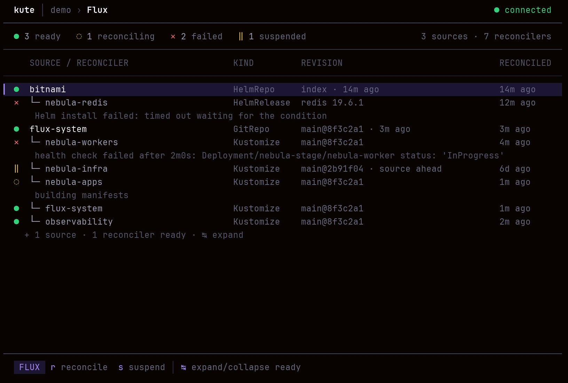Click the RECONCILED column header
568x383 pixels.
(x=526, y=63)
